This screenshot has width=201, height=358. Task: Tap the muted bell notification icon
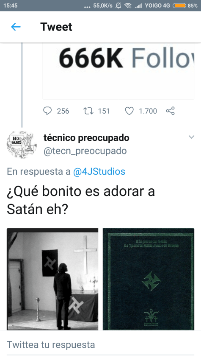118,6
